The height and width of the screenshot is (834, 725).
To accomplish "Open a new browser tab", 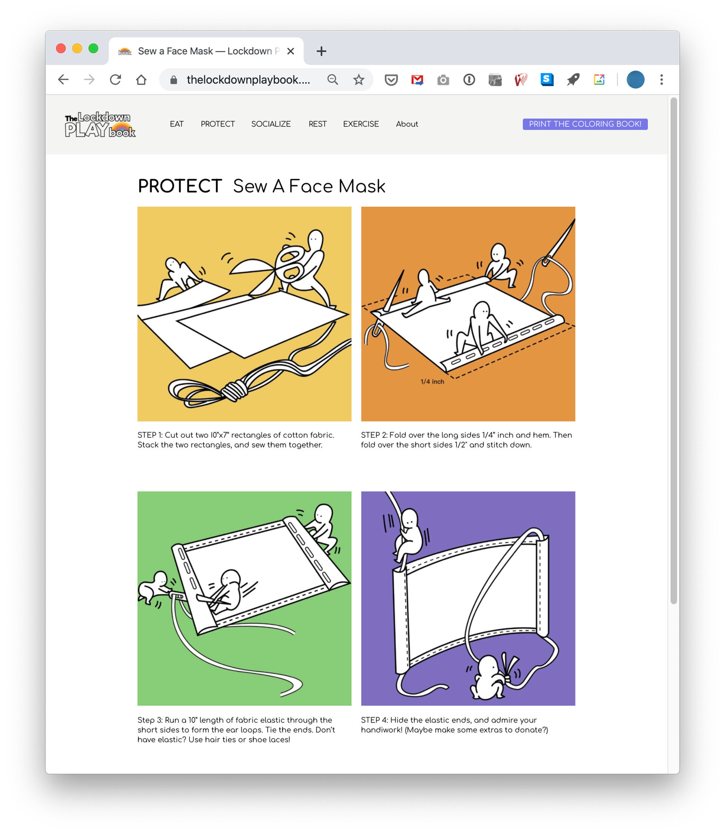I will 321,51.
